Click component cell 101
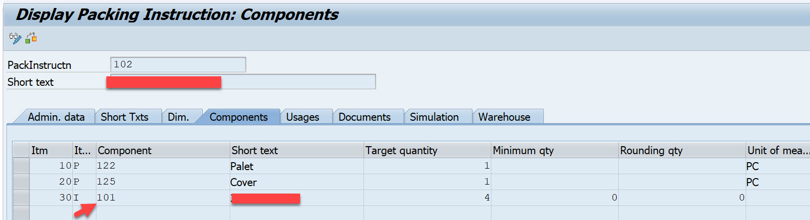 162,198
